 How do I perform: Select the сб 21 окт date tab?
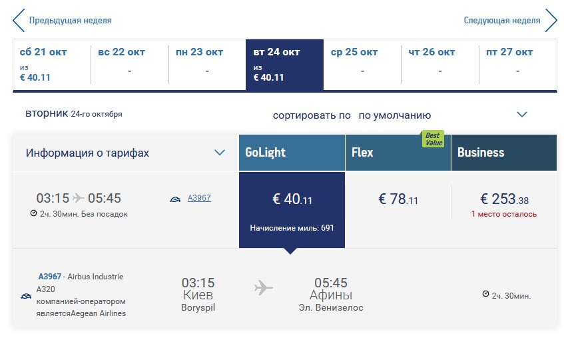52,64
